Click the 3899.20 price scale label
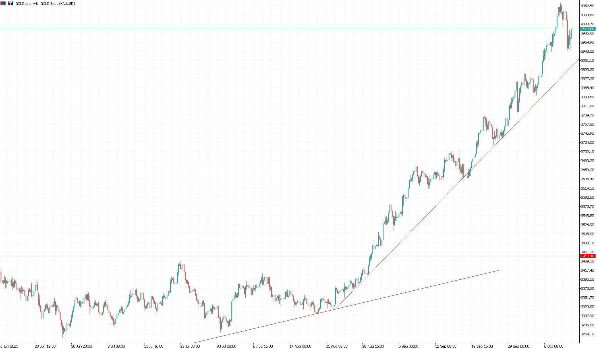The width and height of the screenshot is (597, 349). pos(587,69)
